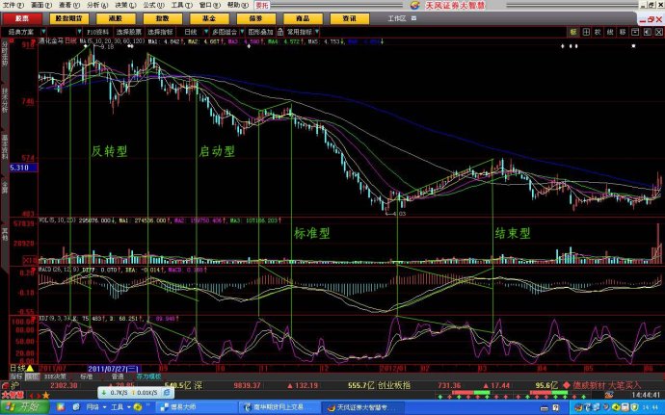The image size is (665, 415).
Task: Select the 基金 category button
Action: [x=209, y=18]
